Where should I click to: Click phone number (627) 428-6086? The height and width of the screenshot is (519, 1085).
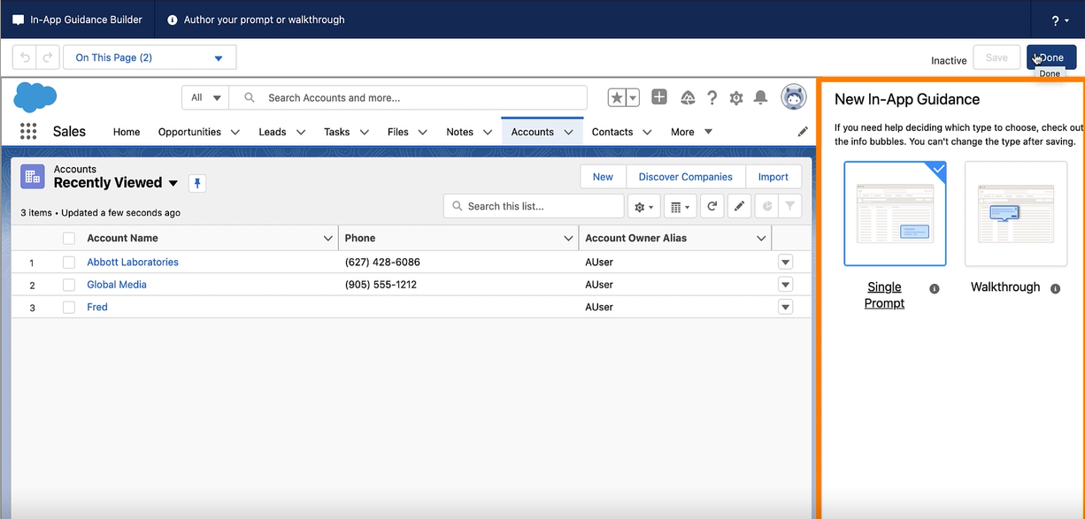pyautogui.click(x=382, y=263)
